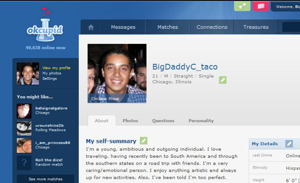Click the question mark dice icon
The width and height of the screenshot is (300, 183).
click(24, 163)
